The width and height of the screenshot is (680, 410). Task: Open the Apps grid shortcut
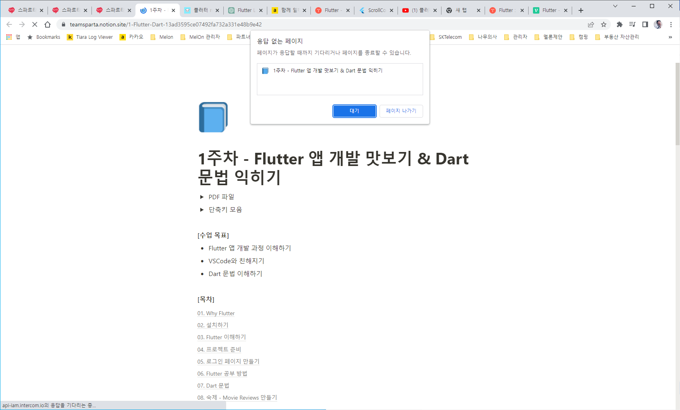13,37
